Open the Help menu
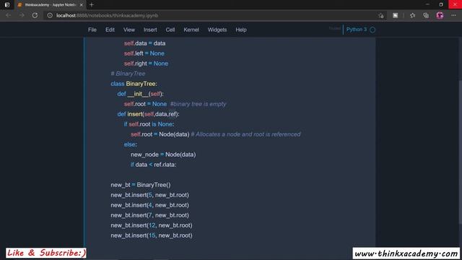This screenshot has width=462, height=260. [x=241, y=30]
